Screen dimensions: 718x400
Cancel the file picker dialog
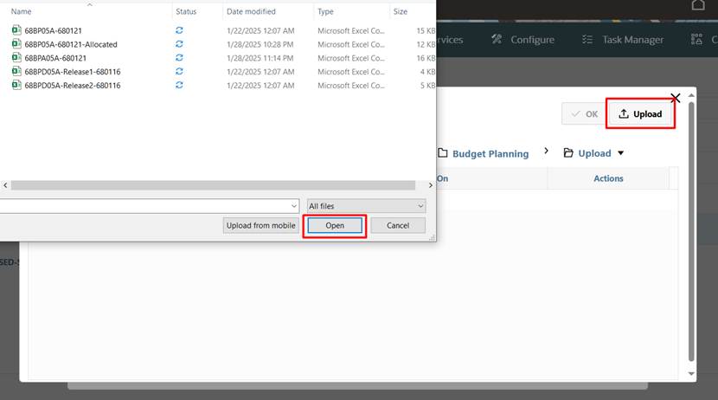pos(398,225)
